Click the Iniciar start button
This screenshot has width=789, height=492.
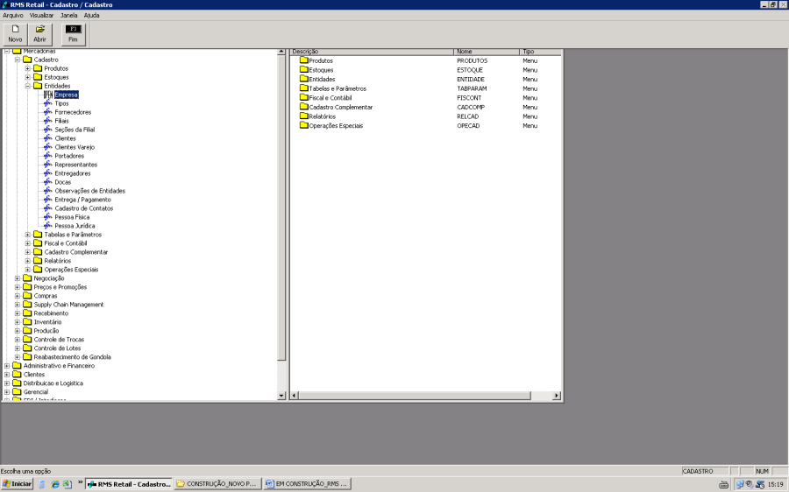click(x=18, y=484)
